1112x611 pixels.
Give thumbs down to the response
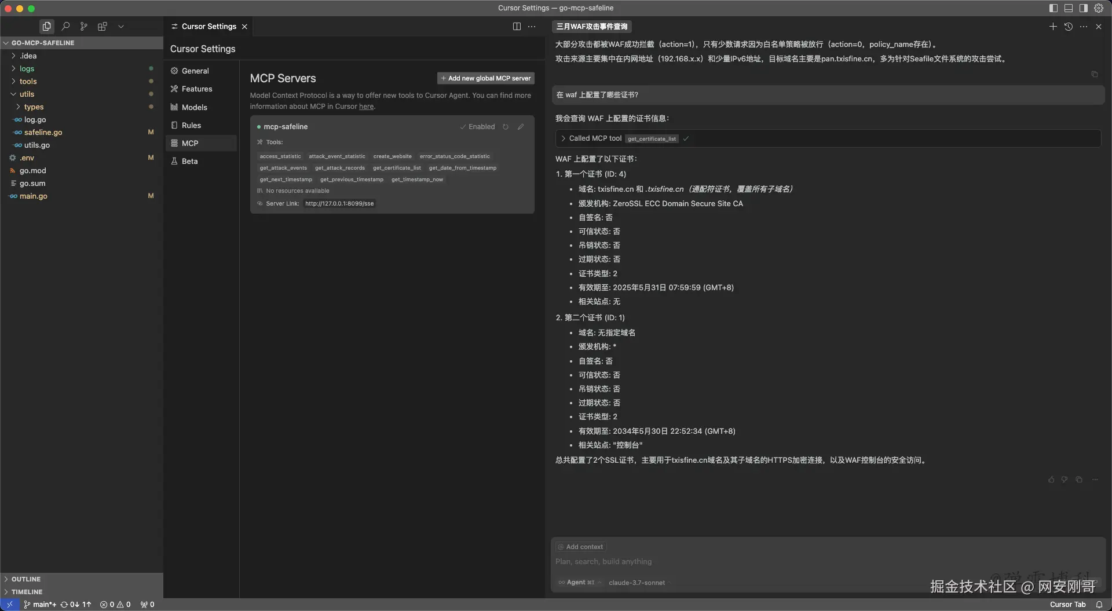point(1065,480)
